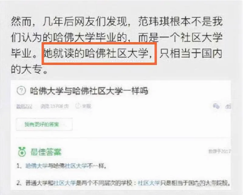Click the report (举报) icon under the title
This screenshot has height=195, width=243.
coord(77,106)
